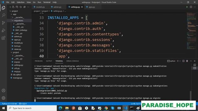This screenshot has width=198, height=111.
Task: Click the errors and warnings status indicator
Action: pyautogui.click(x=23, y=104)
